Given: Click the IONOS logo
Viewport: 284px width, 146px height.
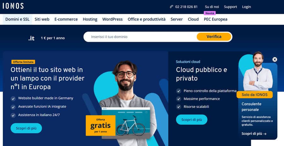Looking at the screenshot, I should pyautogui.click(x=13, y=6).
